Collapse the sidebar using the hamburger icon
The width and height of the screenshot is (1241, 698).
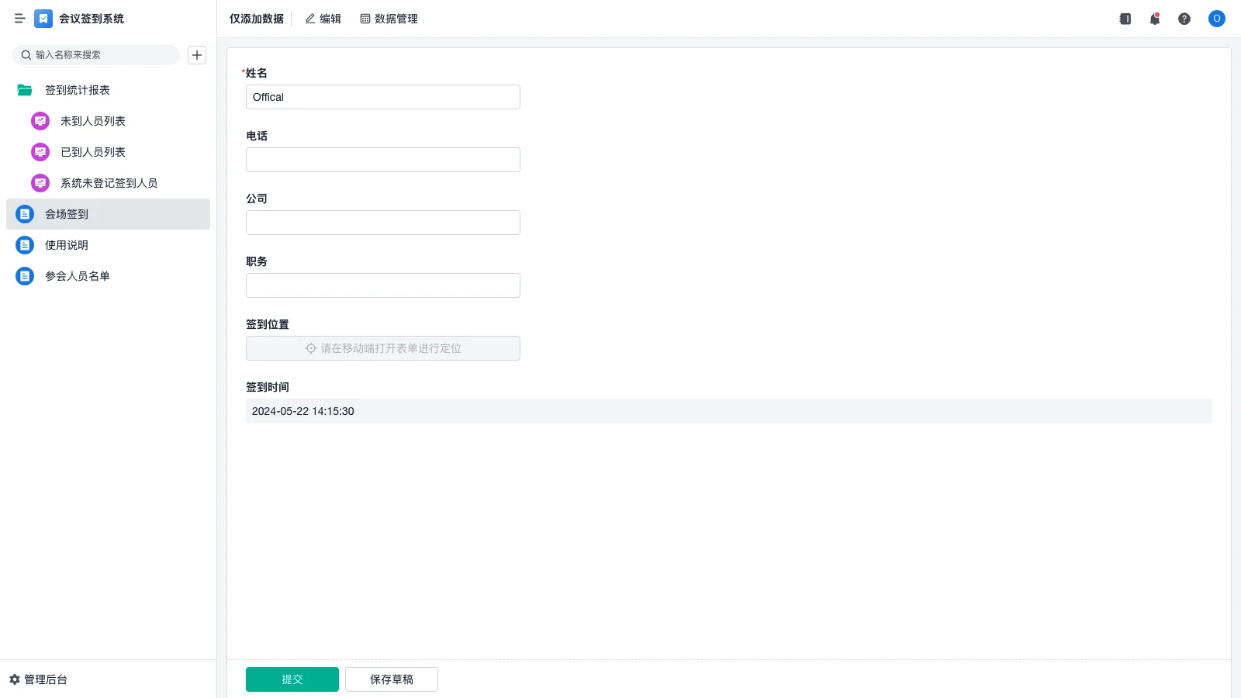(19, 19)
